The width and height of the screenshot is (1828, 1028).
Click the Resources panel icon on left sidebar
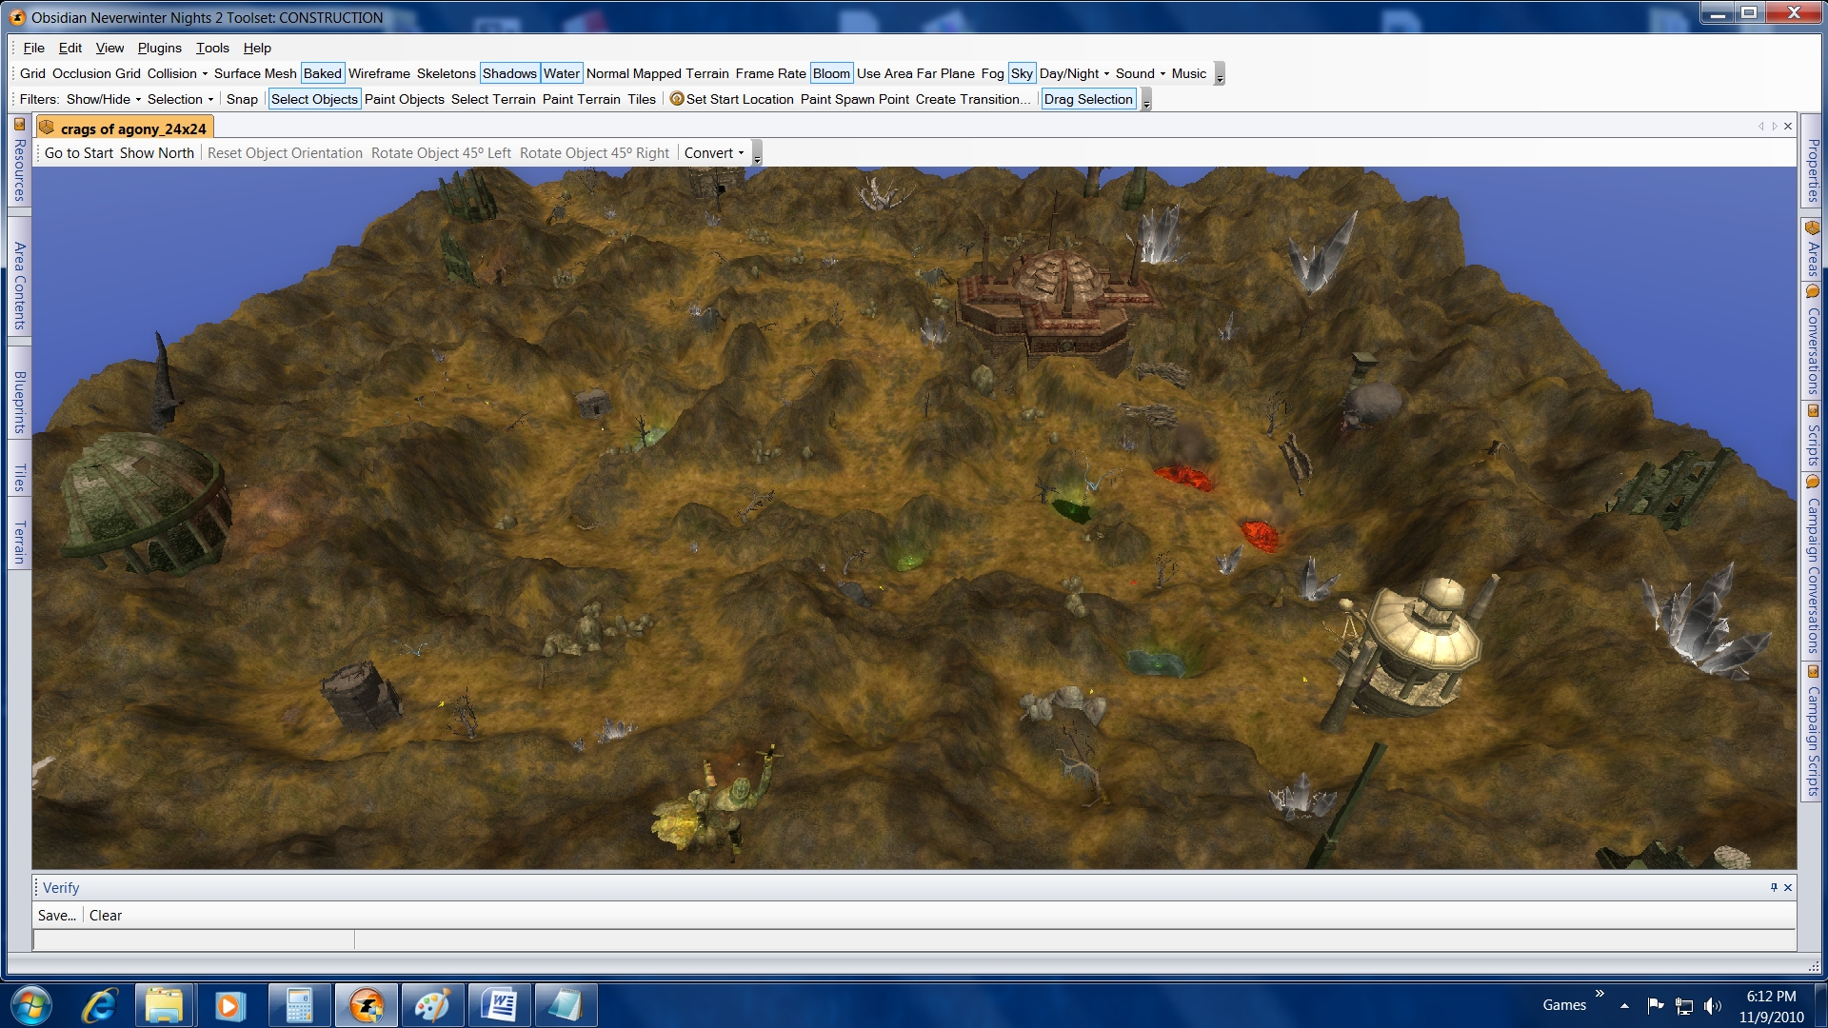[x=18, y=125]
